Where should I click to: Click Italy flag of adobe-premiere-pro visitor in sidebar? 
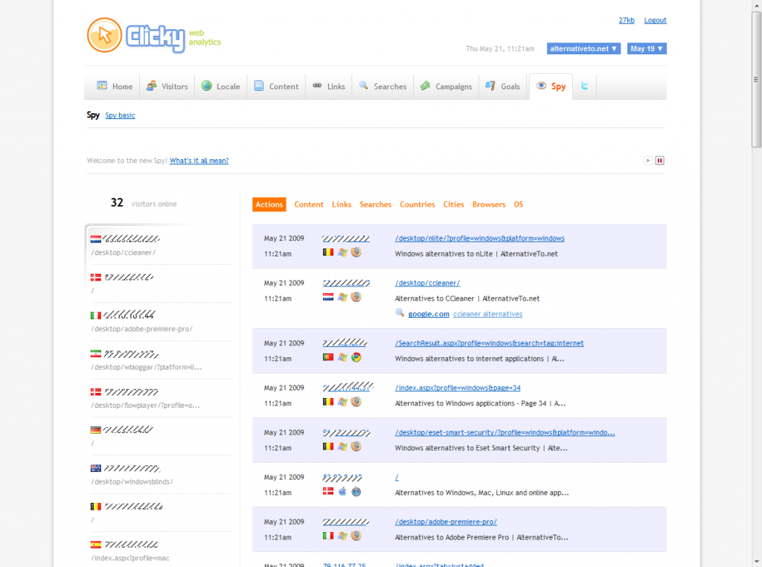tap(96, 315)
